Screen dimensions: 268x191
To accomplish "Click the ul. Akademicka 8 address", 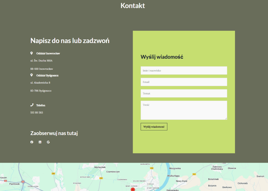I will [x=40, y=83].
